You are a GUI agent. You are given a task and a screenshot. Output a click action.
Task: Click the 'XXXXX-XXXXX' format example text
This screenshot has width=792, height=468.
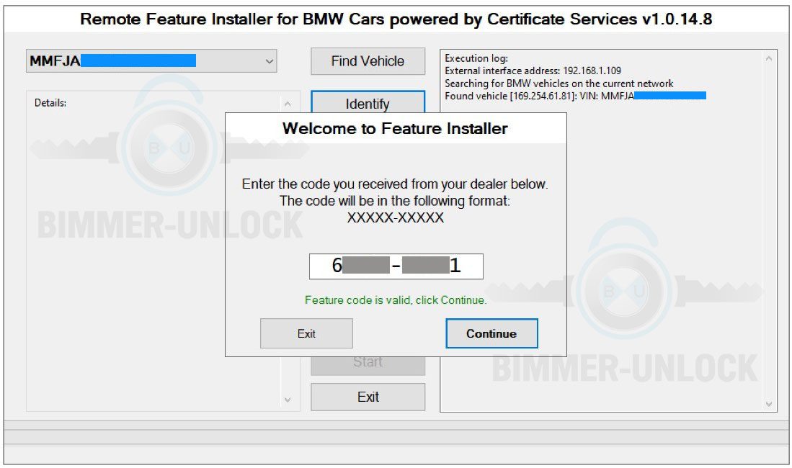(396, 217)
